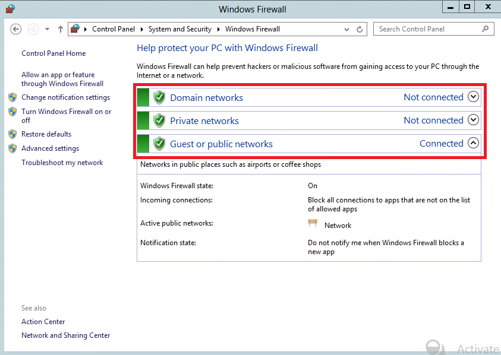This screenshot has height=355, width=501.
Task: Click the firewall icon in address bar
Action: pos(75,28)
